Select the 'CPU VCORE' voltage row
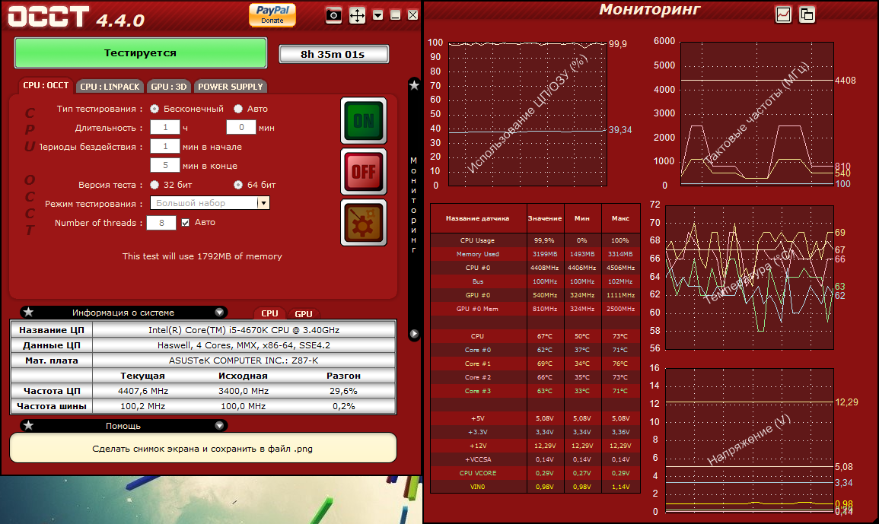The image size is (879, 524). point(535,473)
